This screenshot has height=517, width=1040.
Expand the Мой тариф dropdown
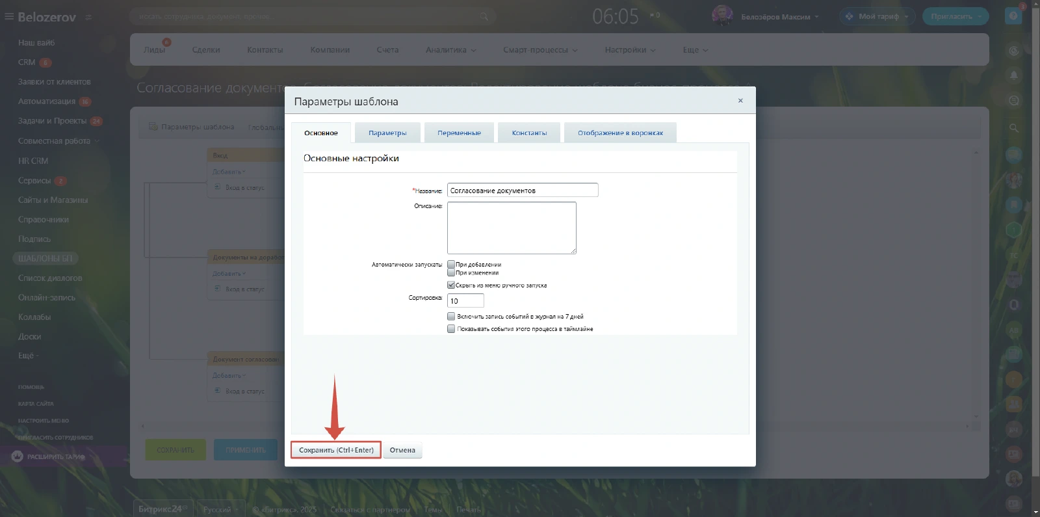tap(877, 17)
